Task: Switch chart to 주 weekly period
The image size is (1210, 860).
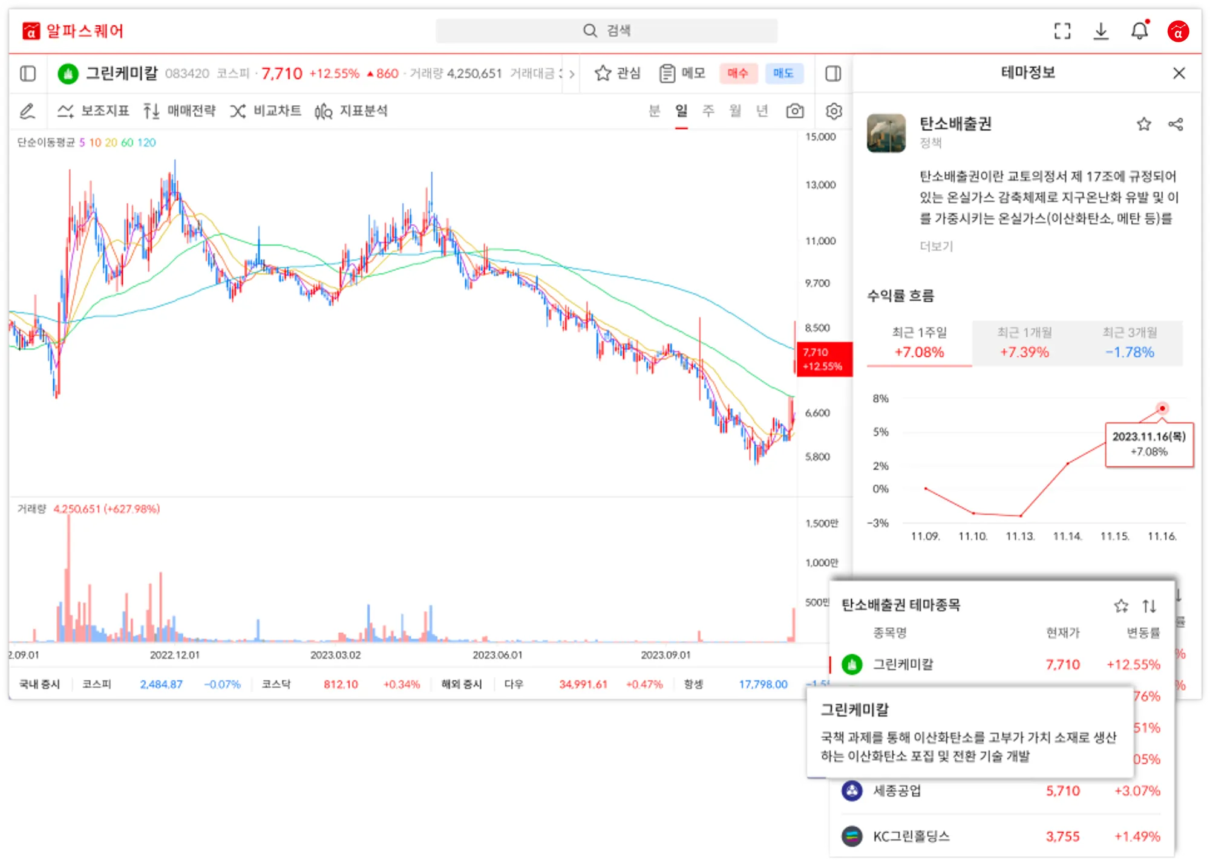Action: click(x=708, y=111)
